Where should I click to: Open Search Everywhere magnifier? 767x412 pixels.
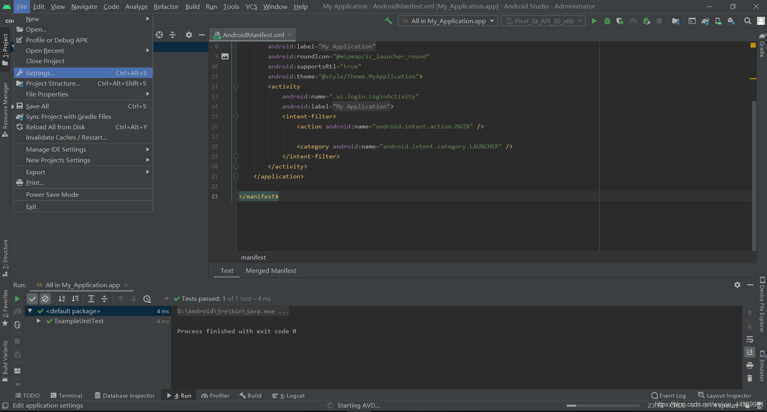pos(747,21)
